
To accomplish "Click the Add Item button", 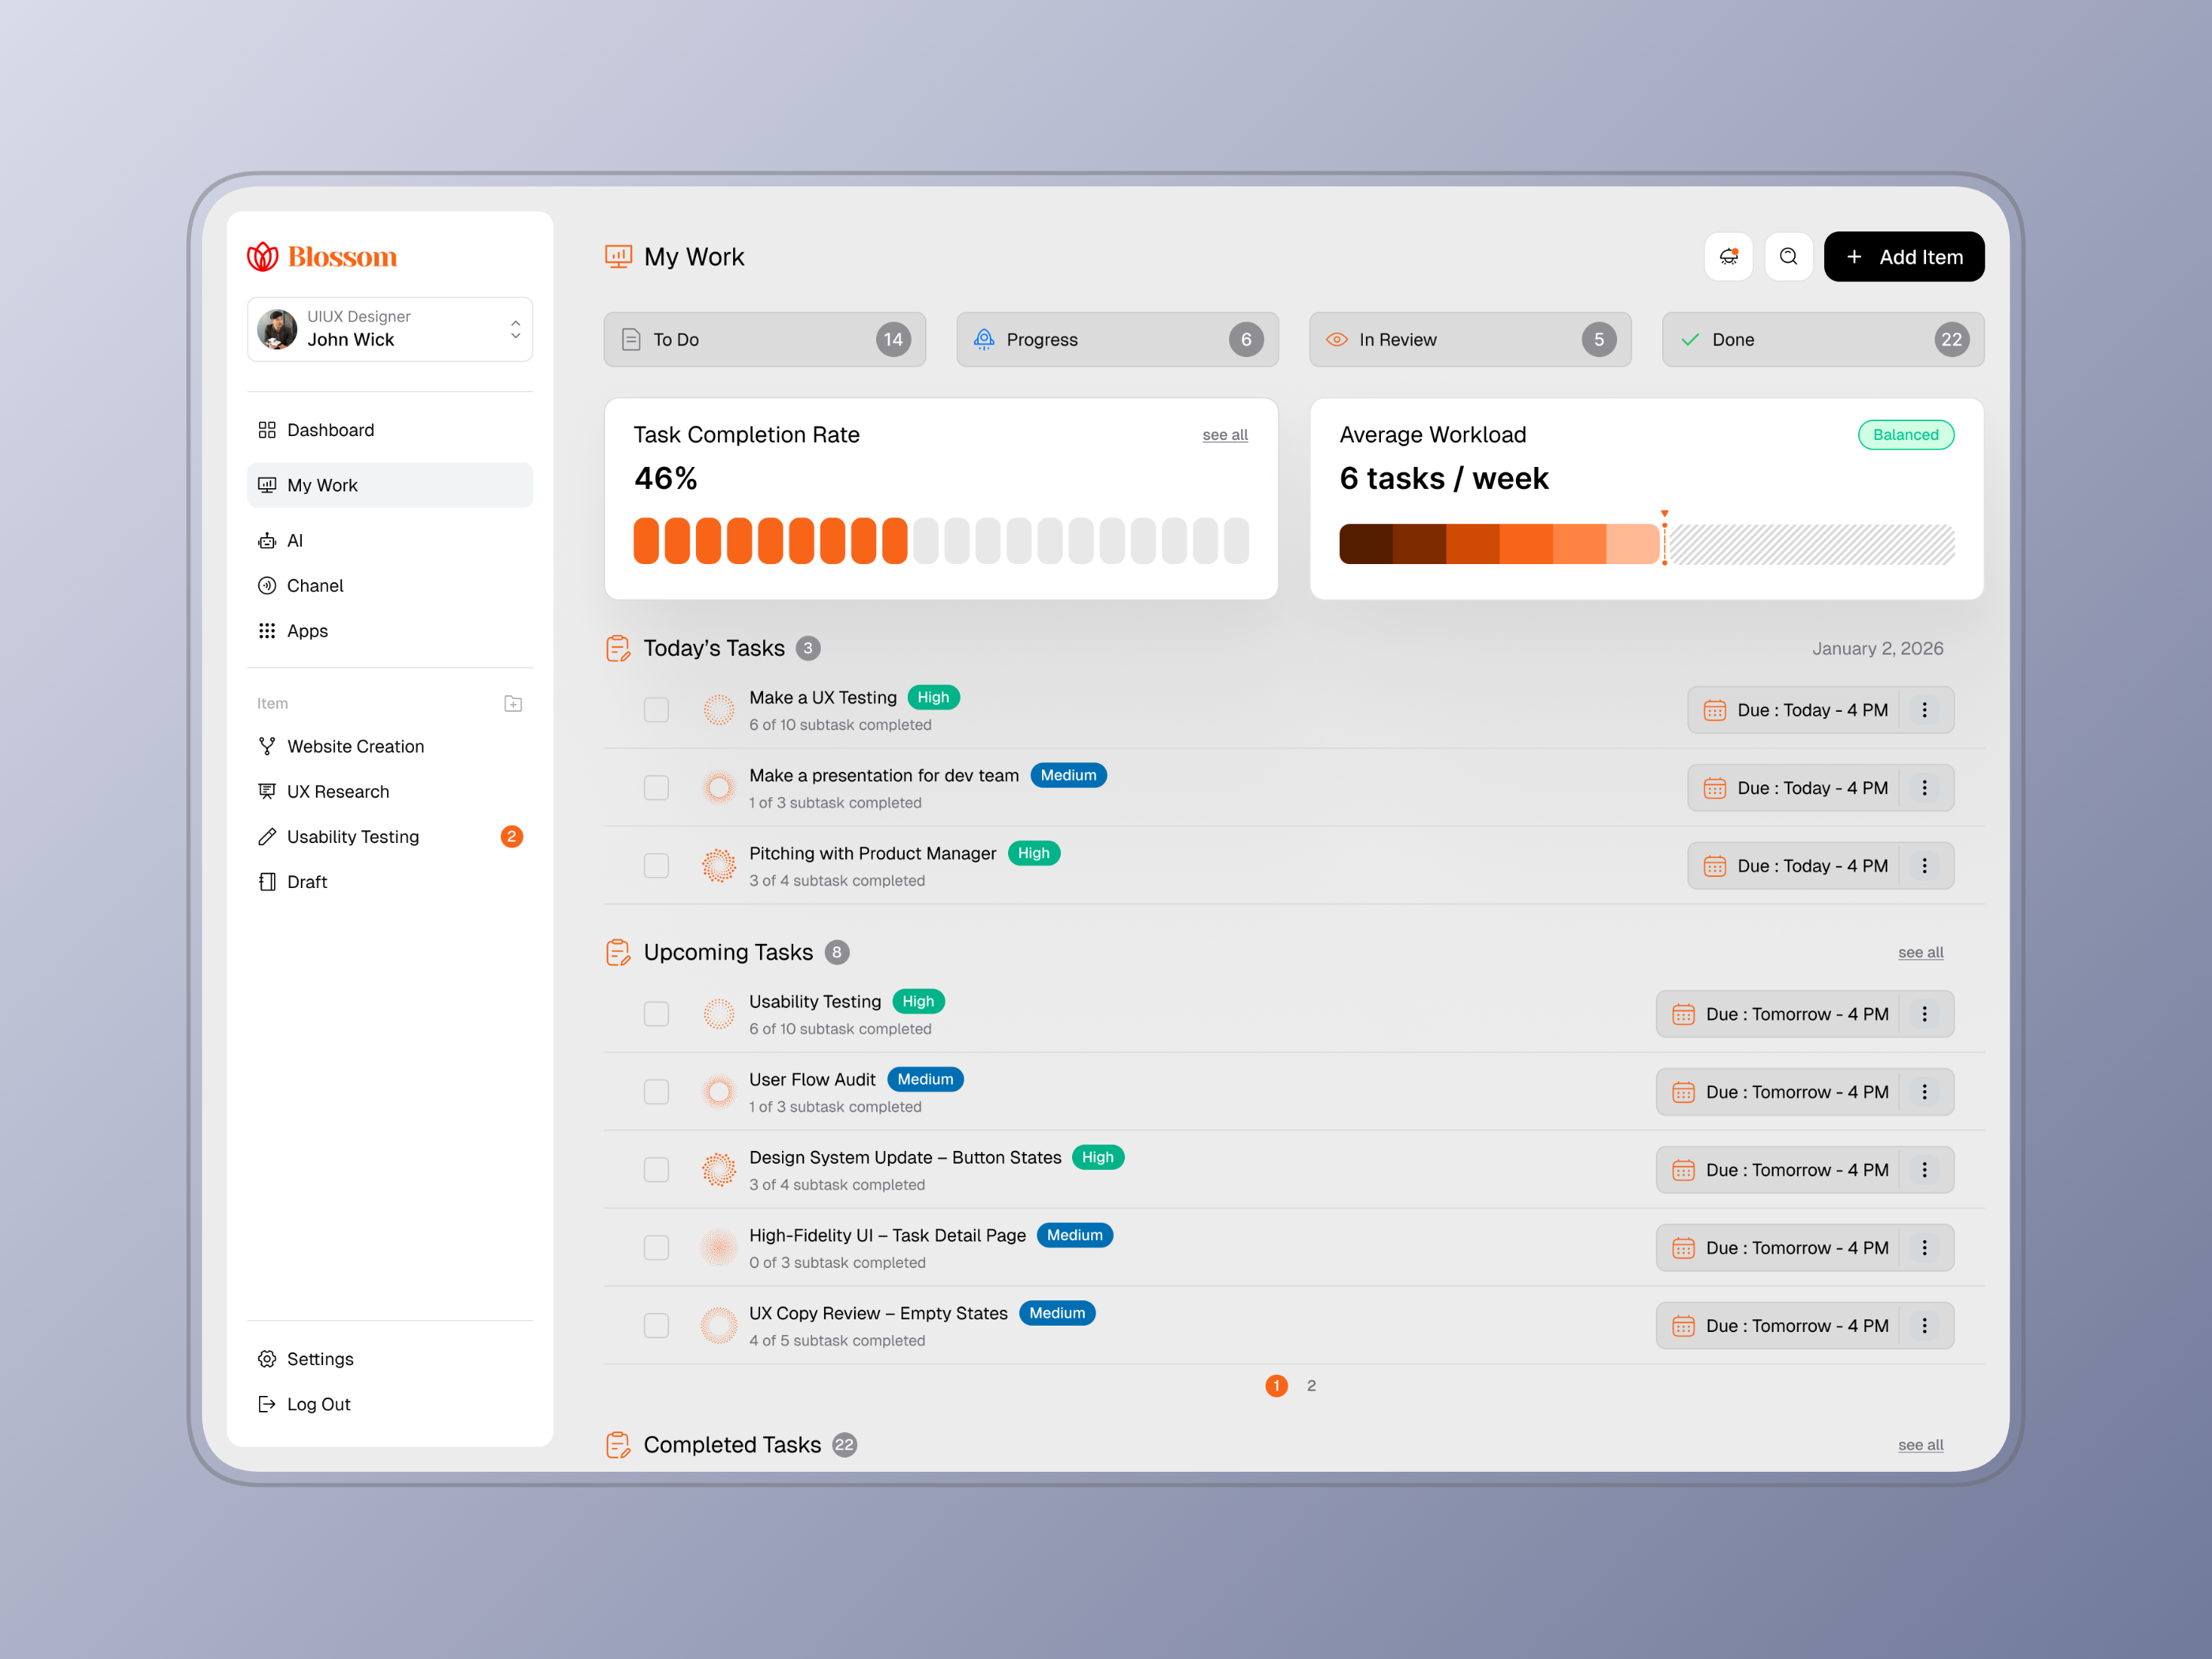I will [x=1904, y=257].
